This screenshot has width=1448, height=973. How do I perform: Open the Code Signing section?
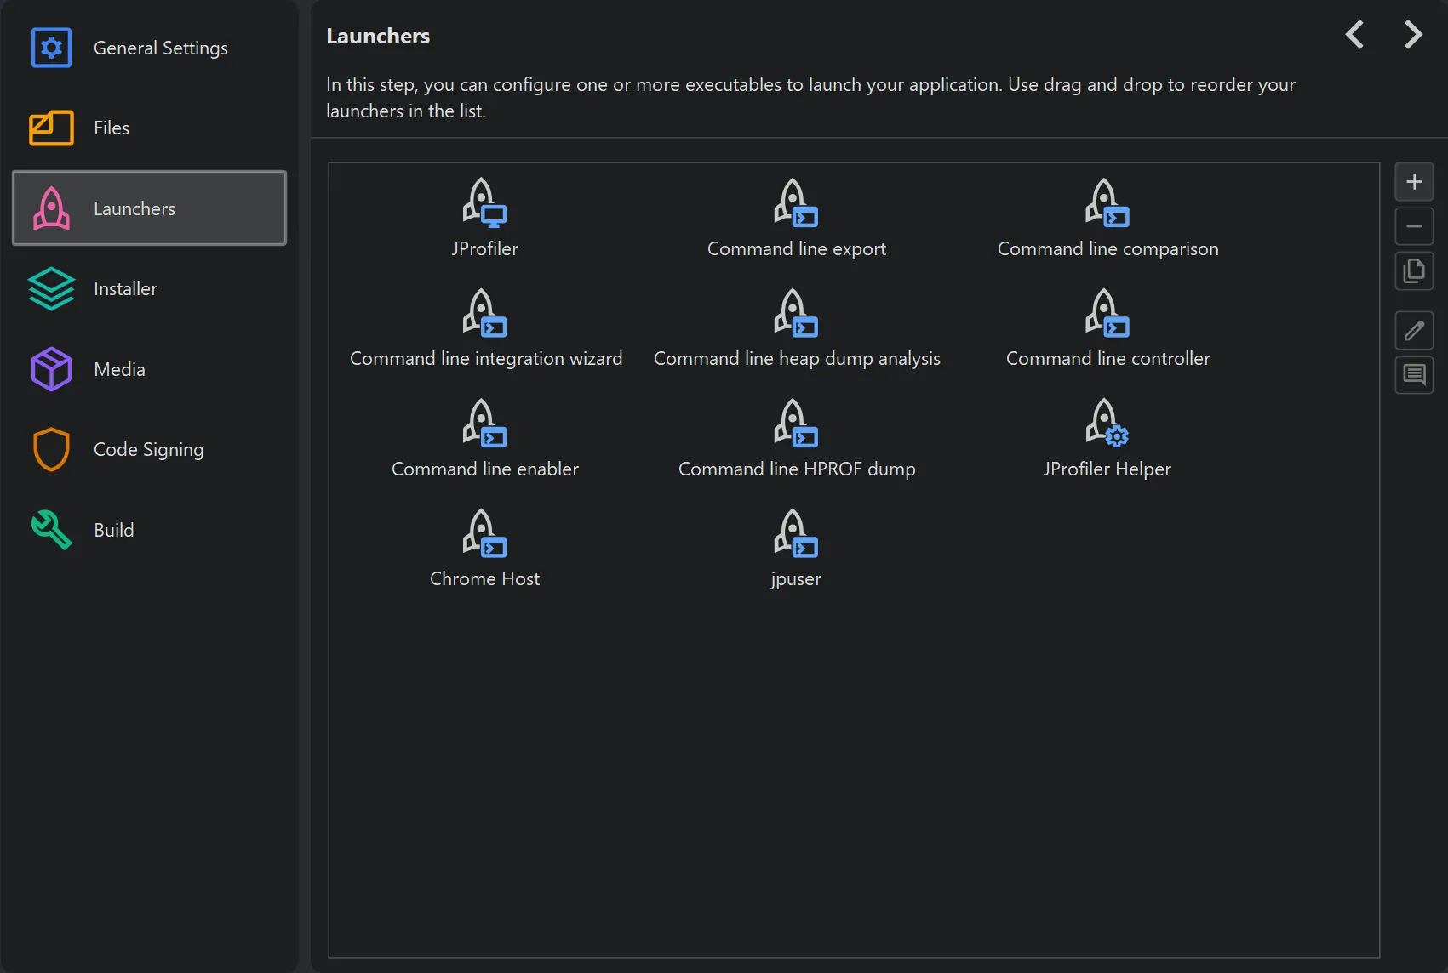pos(149,450)
